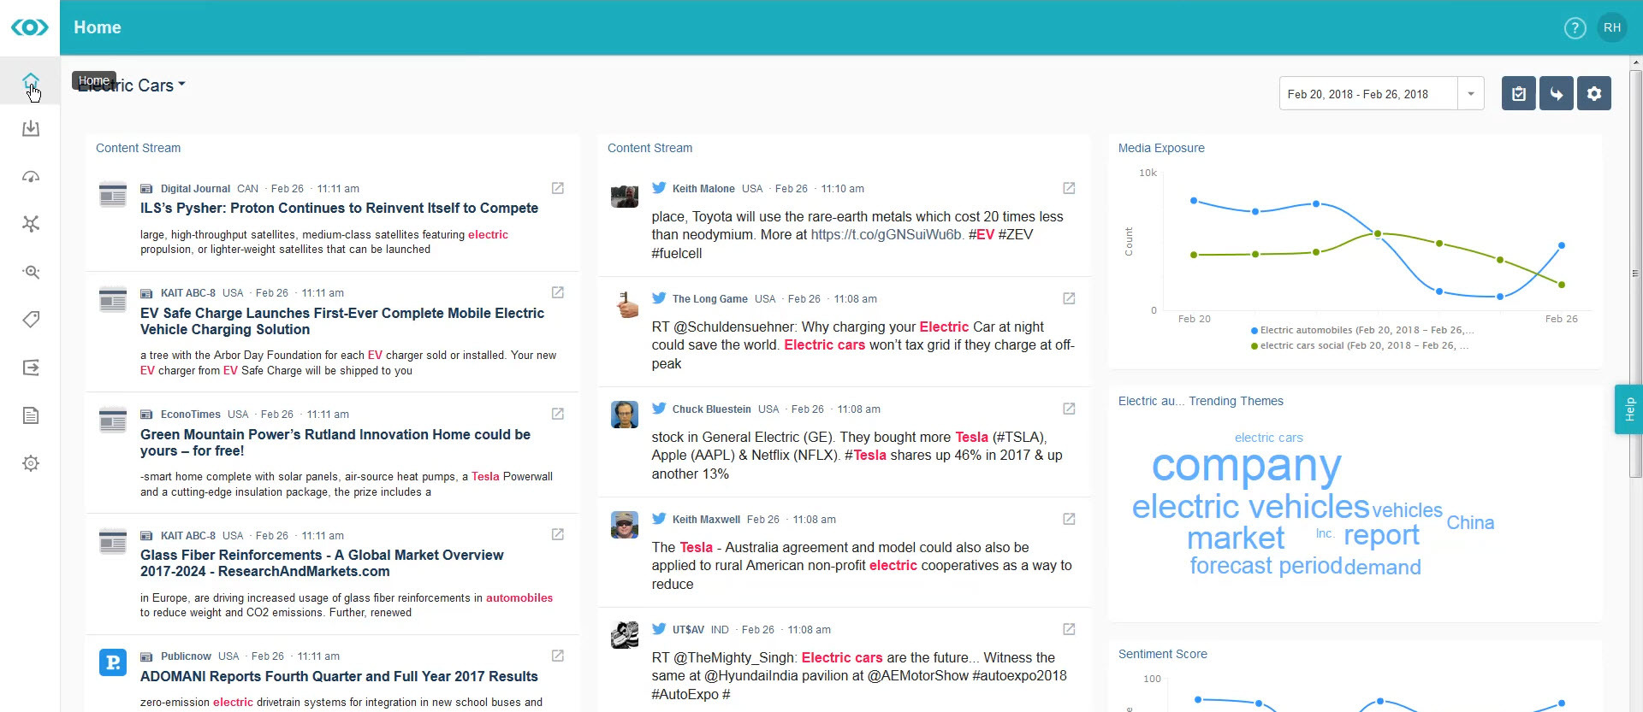Click 'company' in the trending themes cloud
1643x712 pixels.
tap(1246, 466)
